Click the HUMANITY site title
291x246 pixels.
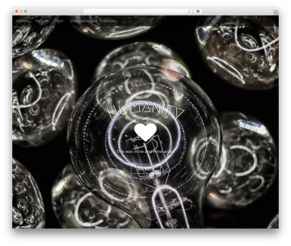click(145, 113)
